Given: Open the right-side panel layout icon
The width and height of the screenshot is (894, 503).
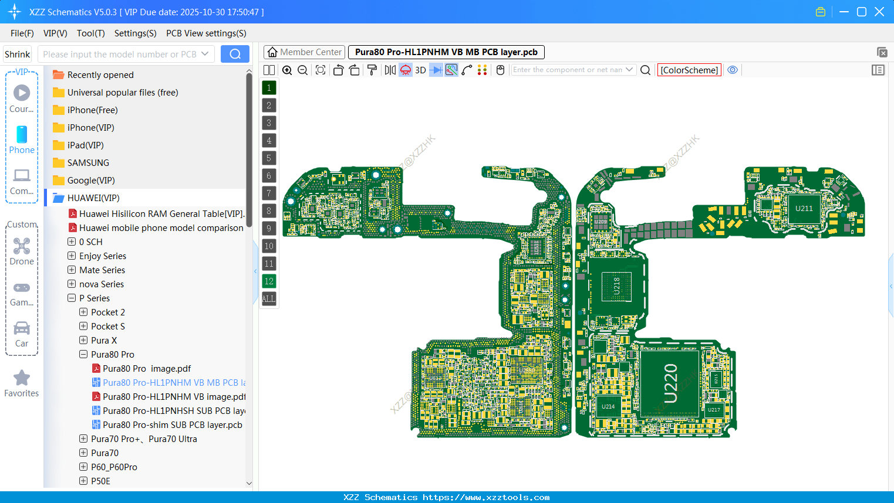Looking at the screenshot, I should coord(878,70).
